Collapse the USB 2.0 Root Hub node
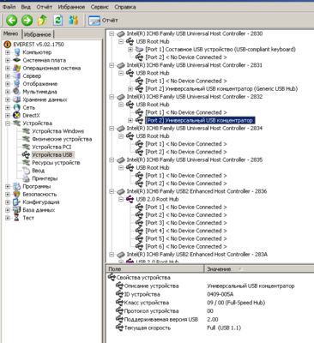 click(x=121, y=199)
